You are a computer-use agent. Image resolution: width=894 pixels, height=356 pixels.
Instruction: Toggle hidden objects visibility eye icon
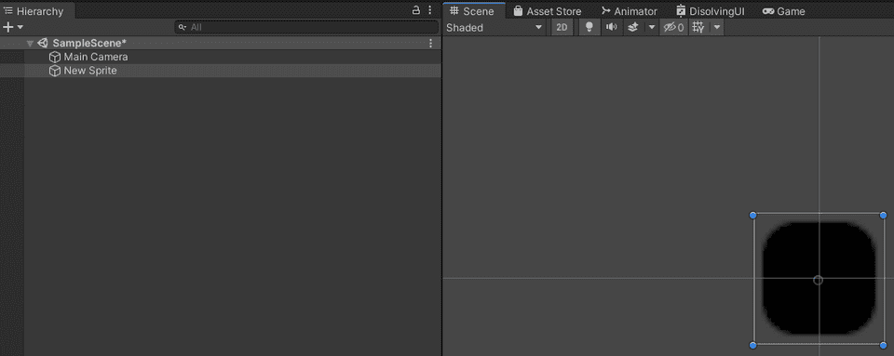(673, 27)
